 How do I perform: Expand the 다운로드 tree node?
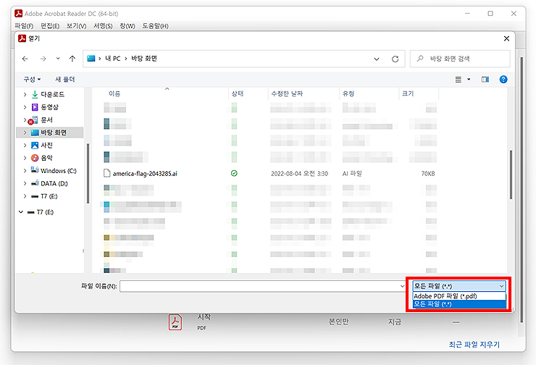point(25,94)
